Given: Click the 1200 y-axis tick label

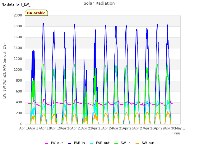Looking at the screenshot, I should point(18,59).
